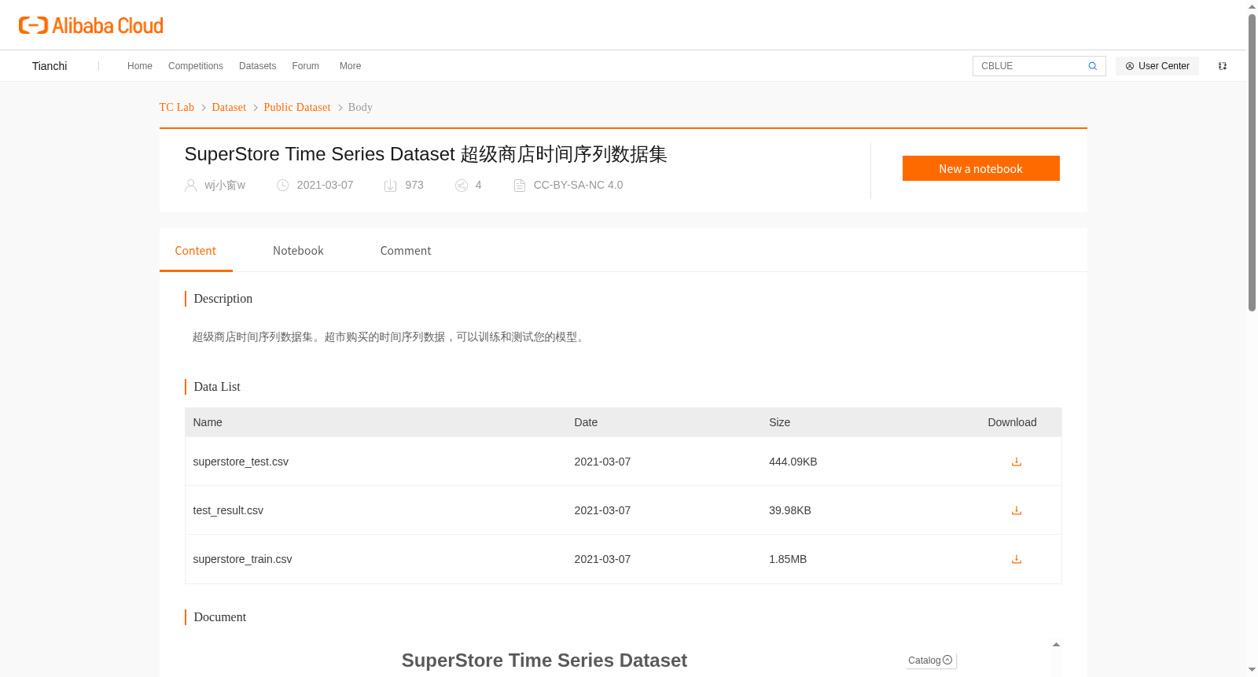Image resolution: width=1258 pixels, height=677 pixels.
Task: Click the Chinese description paragraph
Action: click(x=390, y=337)
